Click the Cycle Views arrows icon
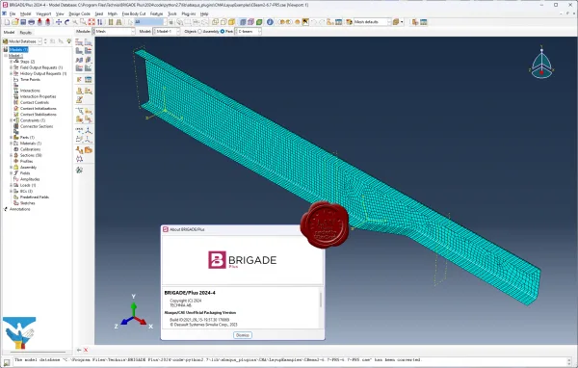 click(99, 22)
